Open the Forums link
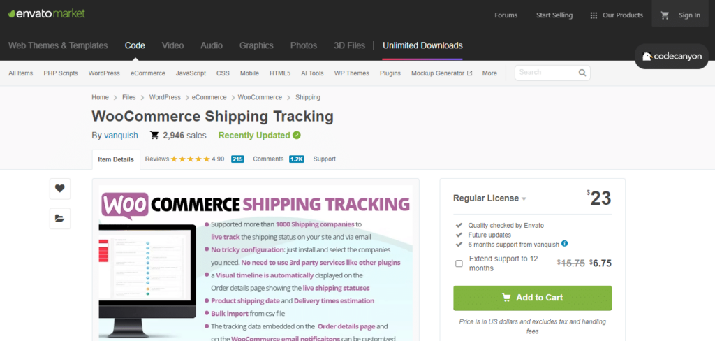Image resolution: width=715 pixels, height=341 pixels. 506,15
